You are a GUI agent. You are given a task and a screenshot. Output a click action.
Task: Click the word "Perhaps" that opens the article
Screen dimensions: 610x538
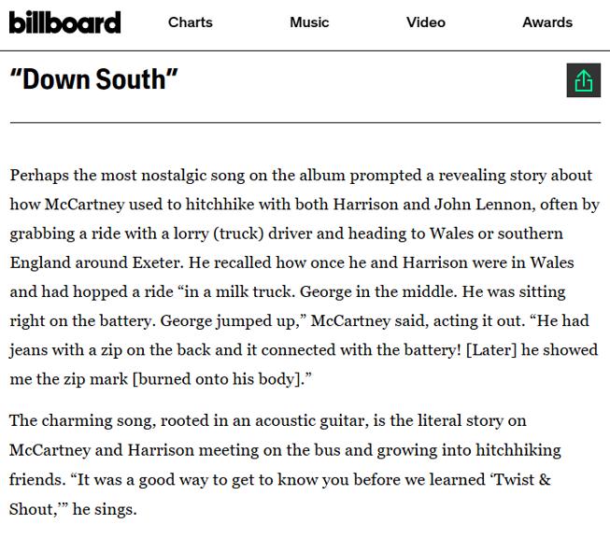39,176
